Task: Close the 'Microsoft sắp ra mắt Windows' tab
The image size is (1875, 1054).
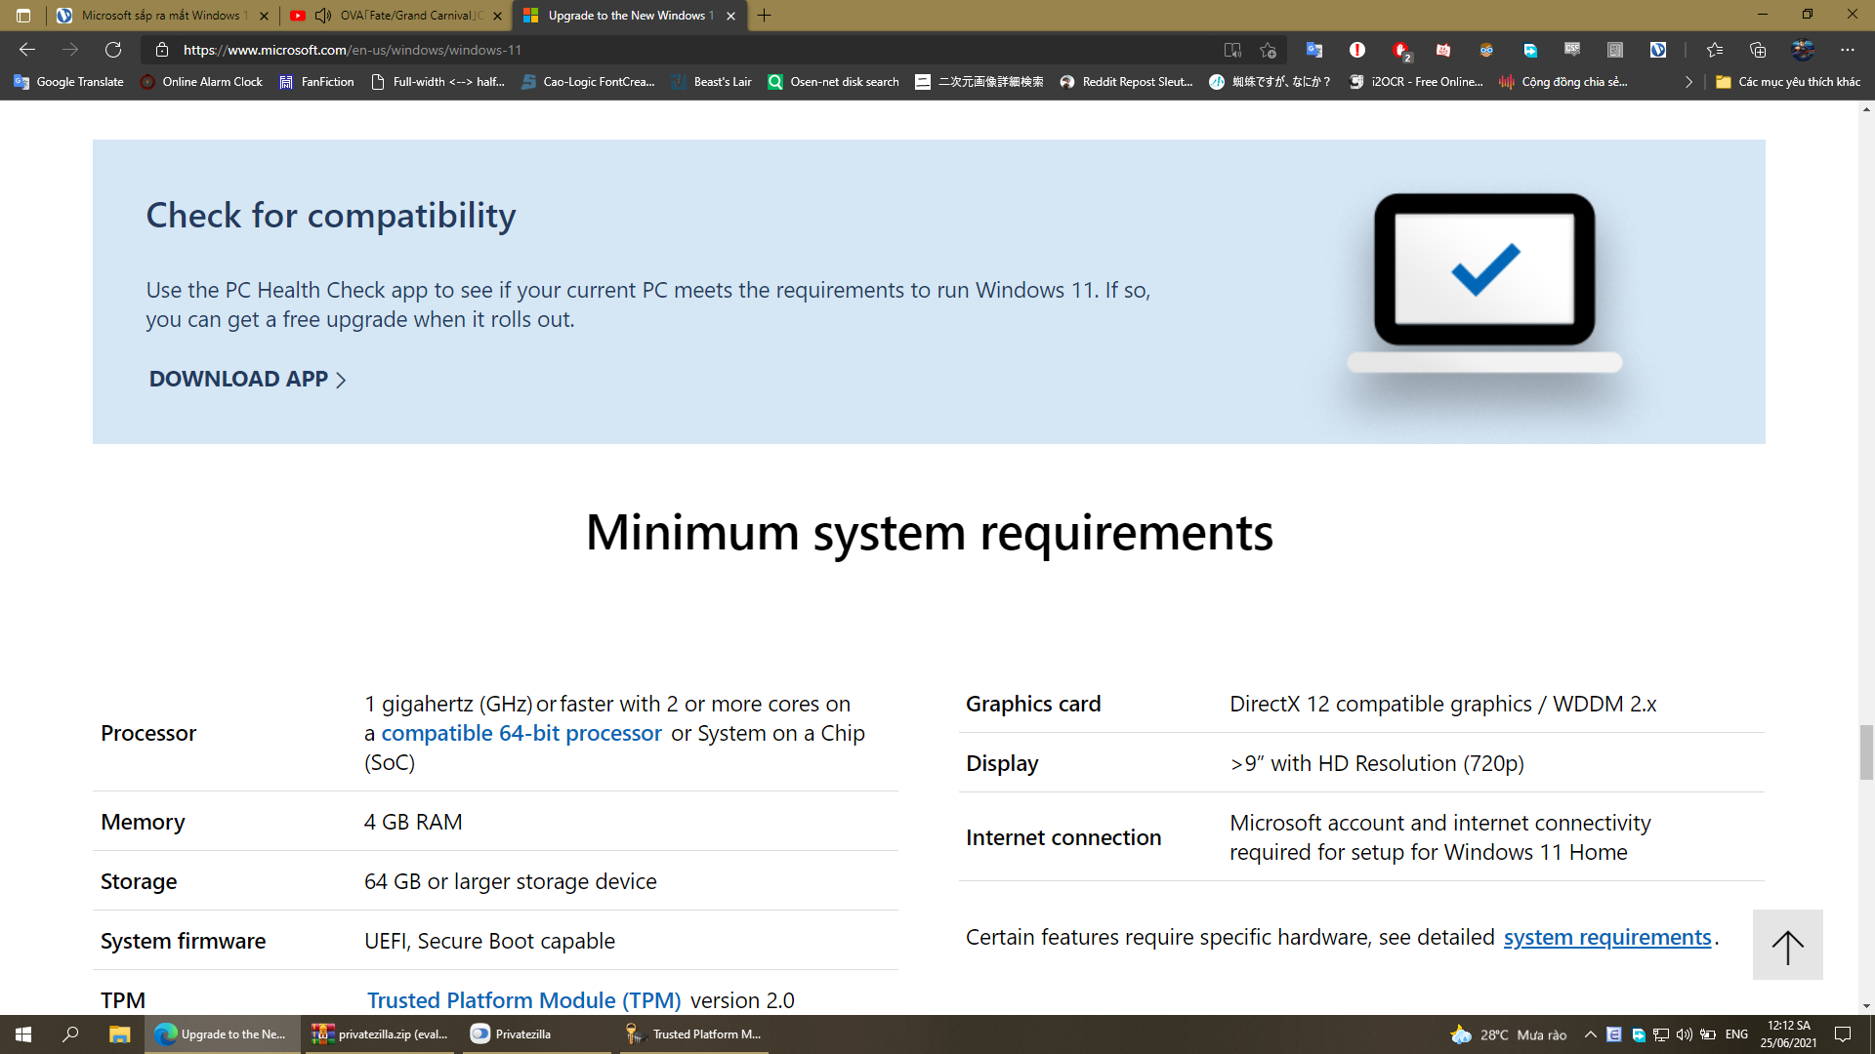Action: coord(264,16)
